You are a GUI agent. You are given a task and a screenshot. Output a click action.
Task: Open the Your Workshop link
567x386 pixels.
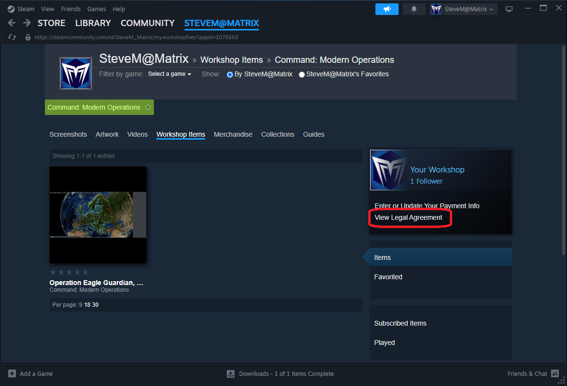click(x=437, y=170)
